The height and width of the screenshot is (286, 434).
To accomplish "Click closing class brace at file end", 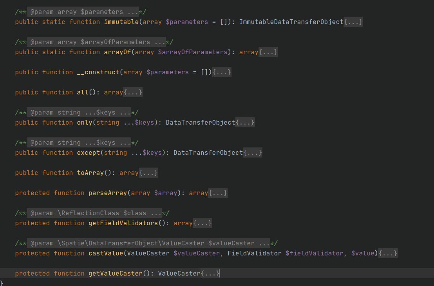I will pos(2,283).
